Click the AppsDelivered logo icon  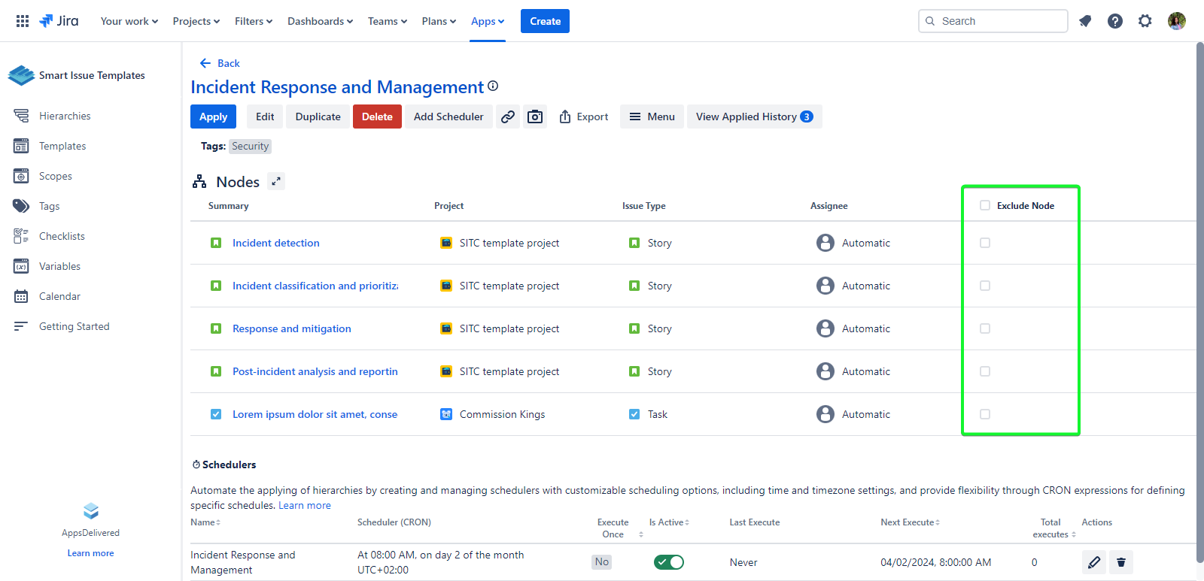tap(91, 511)
